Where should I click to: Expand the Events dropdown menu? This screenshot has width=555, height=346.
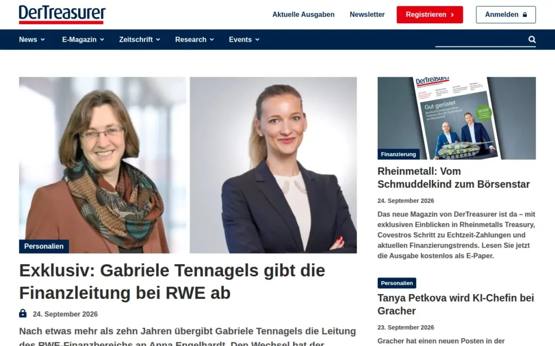pyautogui.click(x=244, y=39)
